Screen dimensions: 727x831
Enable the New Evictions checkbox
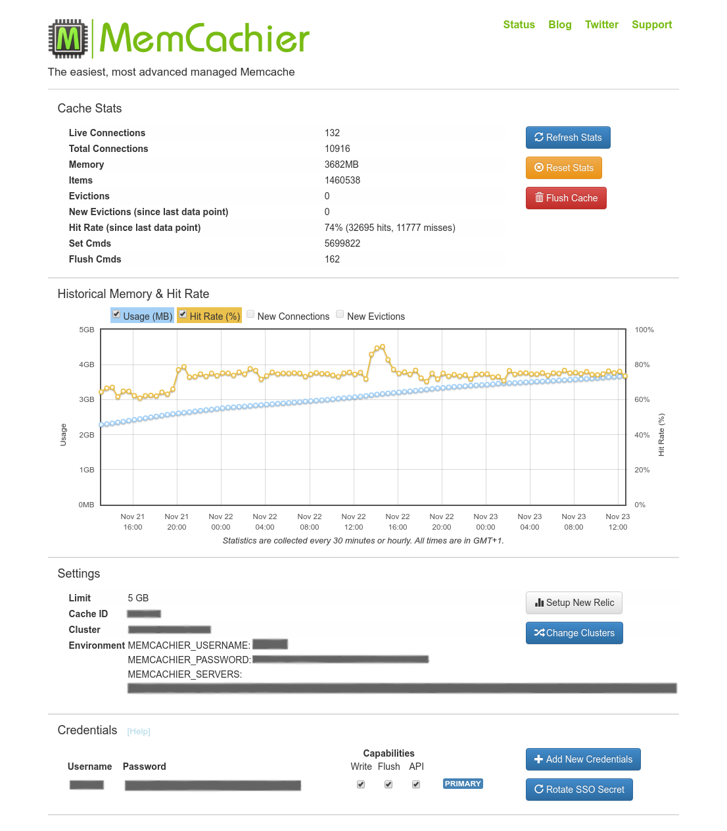tap(340, 314)
